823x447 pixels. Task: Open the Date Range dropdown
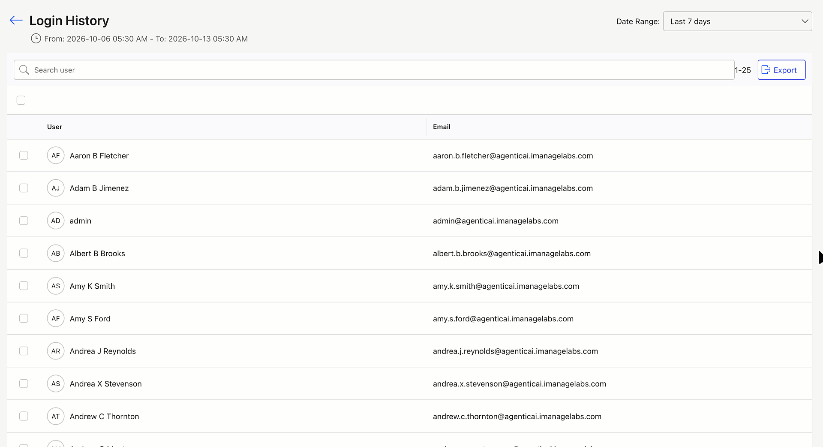coord(737,21)
